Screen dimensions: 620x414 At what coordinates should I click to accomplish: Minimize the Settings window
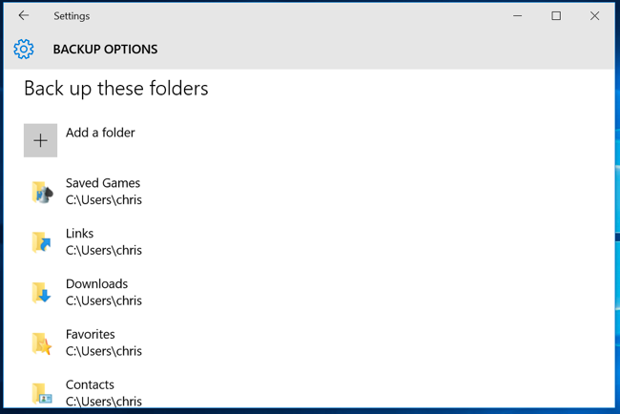(518, 16)
